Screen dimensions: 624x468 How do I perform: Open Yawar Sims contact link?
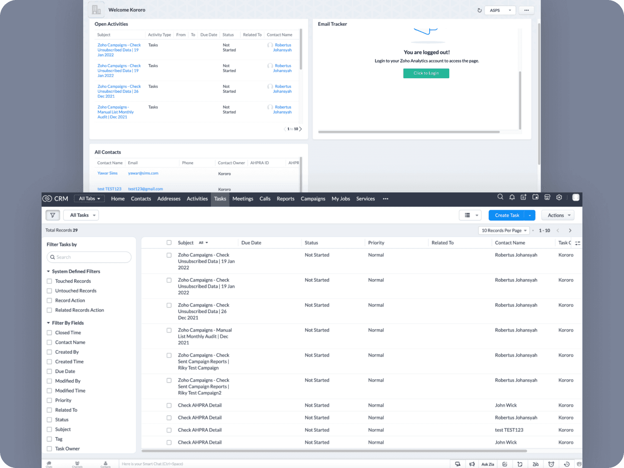(107, 173)
